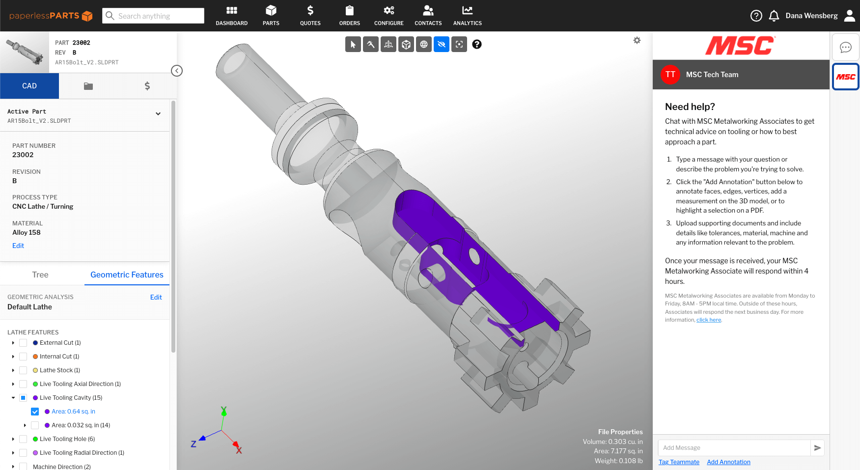Check Live Tooling Axial Direction checkbox
The height and width of the screenshot is (470, 860).
coord(23,384)
